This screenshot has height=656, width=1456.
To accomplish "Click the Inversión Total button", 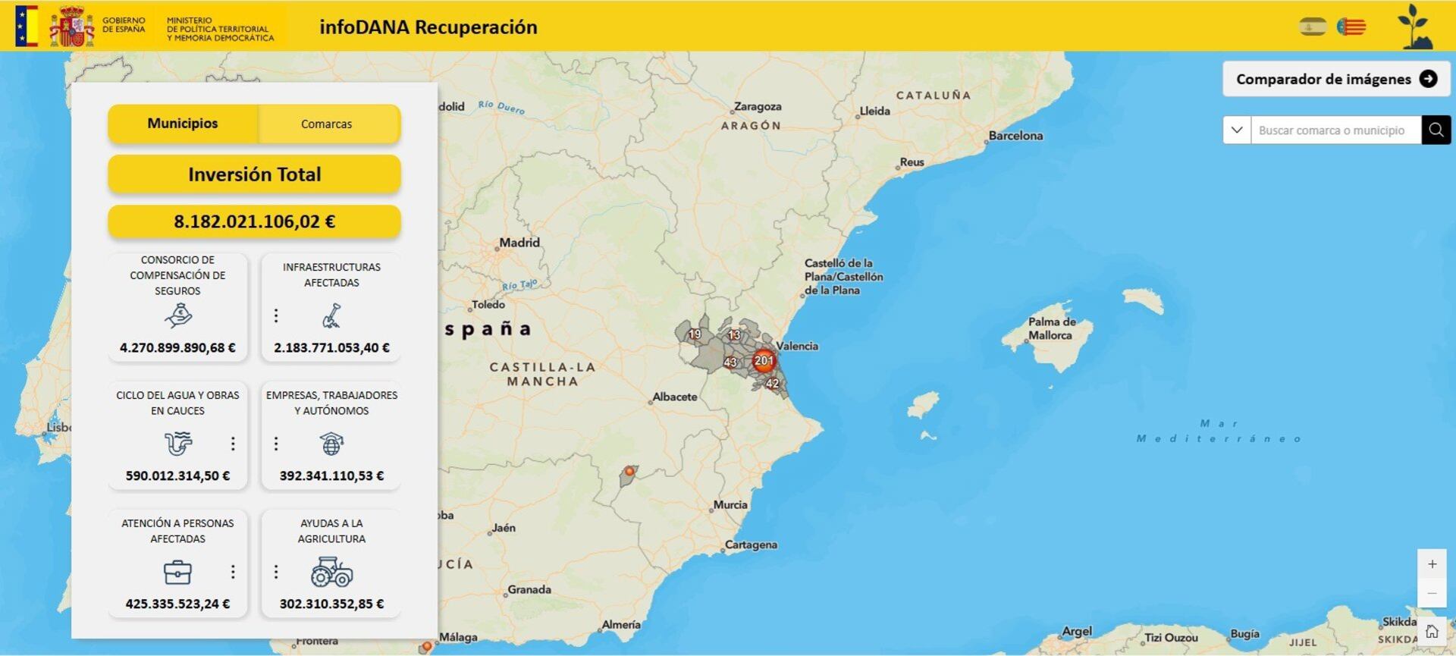I will click(x=254, y=174).
